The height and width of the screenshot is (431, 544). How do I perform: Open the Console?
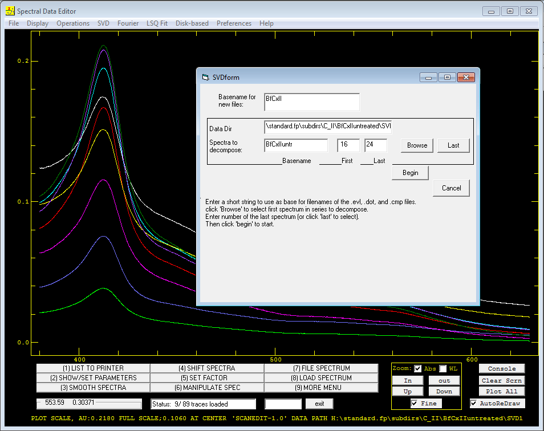point(502,369)
